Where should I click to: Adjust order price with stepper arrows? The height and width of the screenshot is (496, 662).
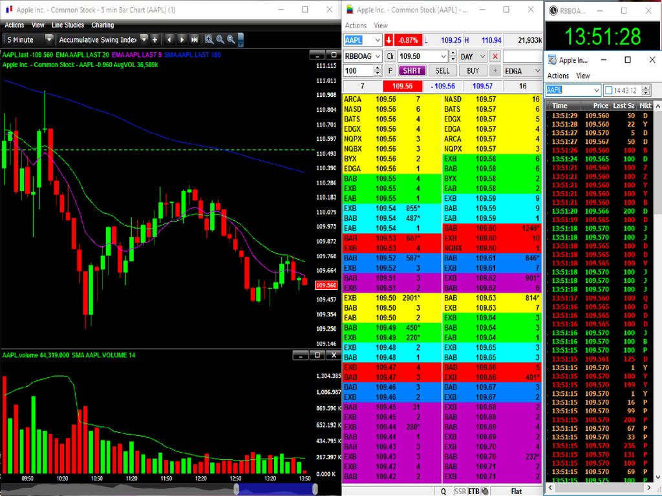pos(453,56)
